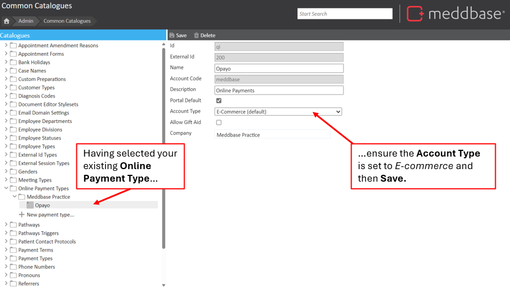Viewport: 510px width, 287px height.
Task: Click the Save disk icon
Action: 172,35
